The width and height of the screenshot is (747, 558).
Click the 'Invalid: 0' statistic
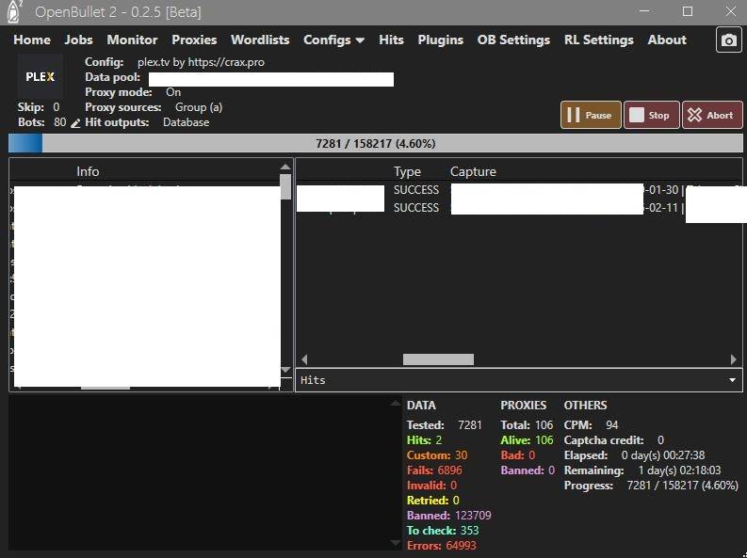click(431, 486)
